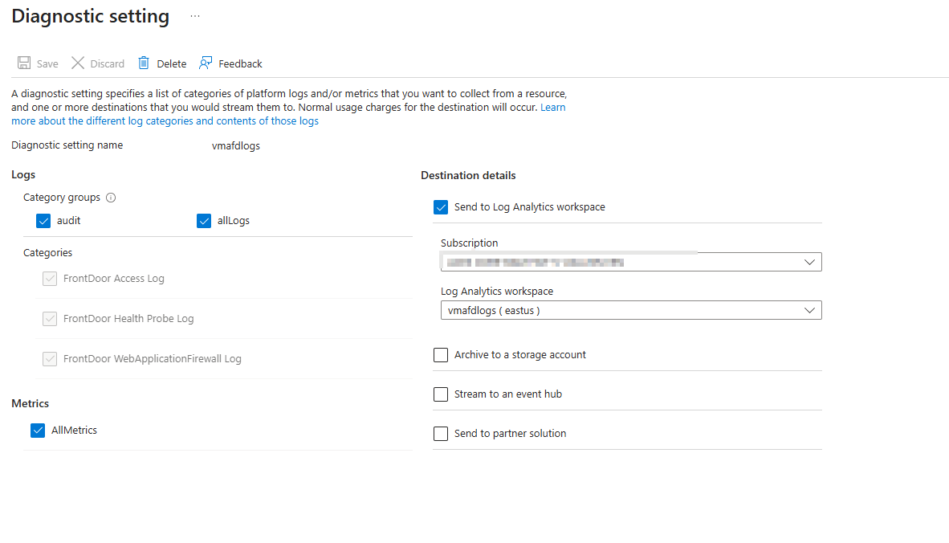Uncheck the allLogs category group

pyautogui.click(x=204, y=221)
